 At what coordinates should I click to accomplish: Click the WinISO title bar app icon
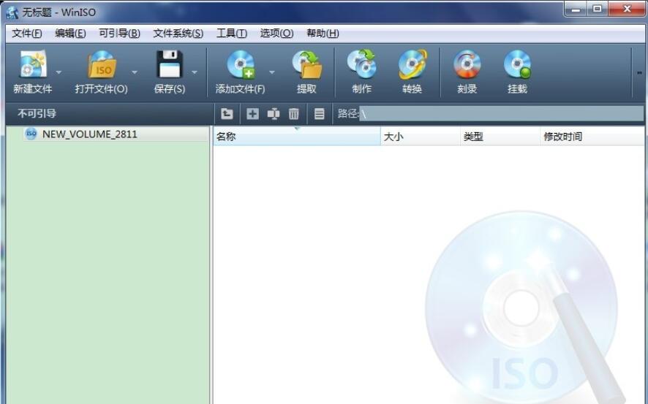click(x=12, y=12)
